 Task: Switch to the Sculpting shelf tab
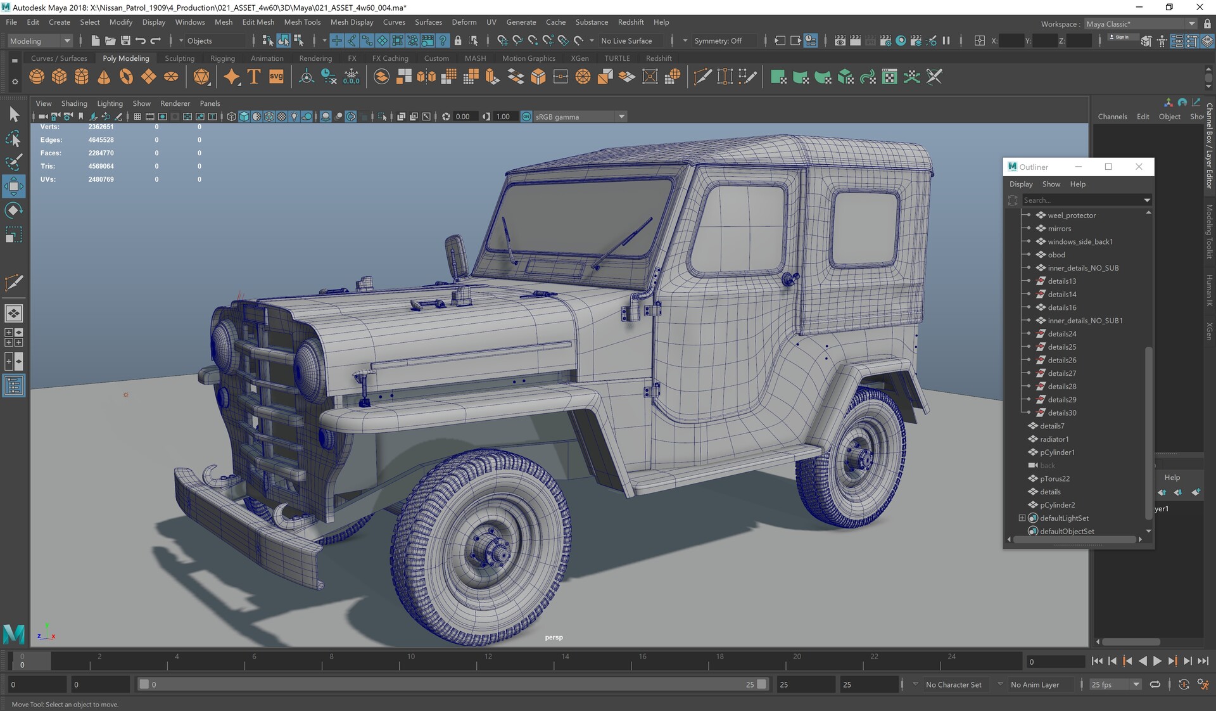point(179,58)
